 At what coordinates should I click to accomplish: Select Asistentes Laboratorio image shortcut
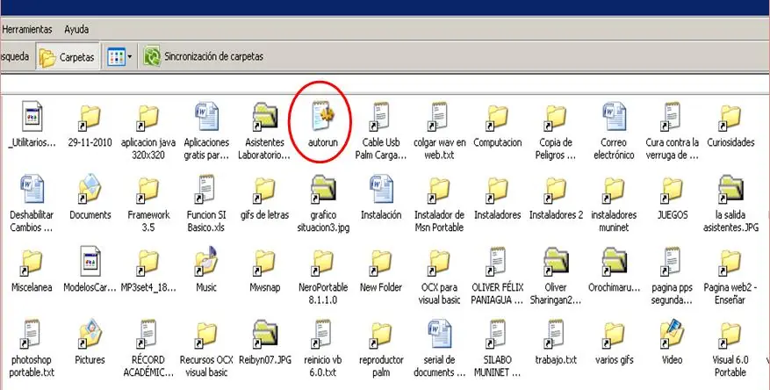[x=265, y=118]
